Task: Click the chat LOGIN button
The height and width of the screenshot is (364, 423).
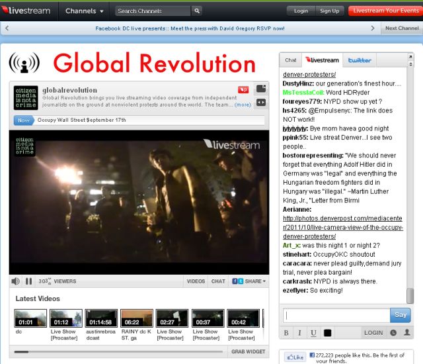Action: click(373, 333)
